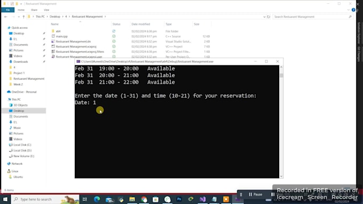363x204 pixels.
Task: Open the Mail app on taskbar
Action: click(109, 199)
